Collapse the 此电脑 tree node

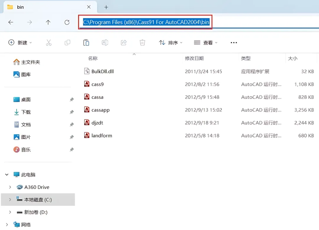click(x=7, y=175)
